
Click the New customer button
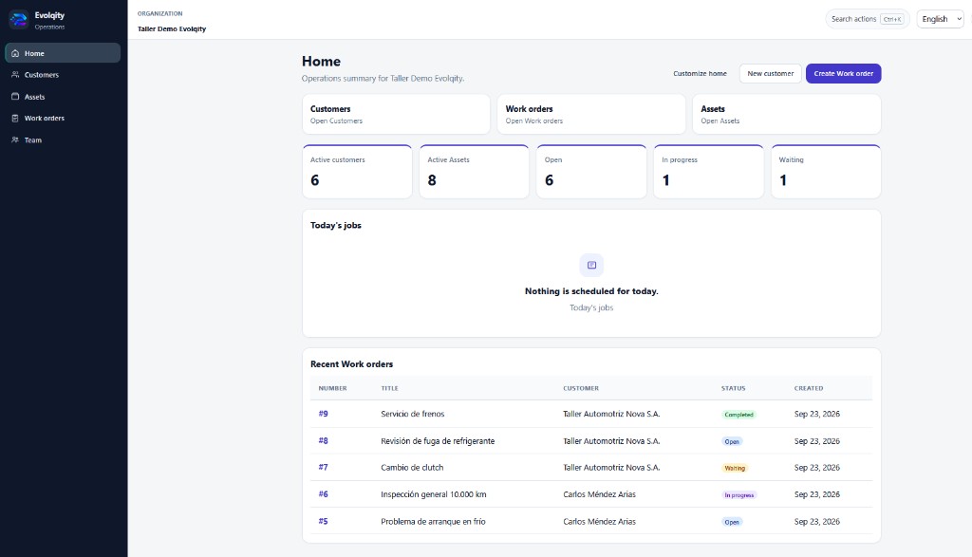click(x=770, y=73)
